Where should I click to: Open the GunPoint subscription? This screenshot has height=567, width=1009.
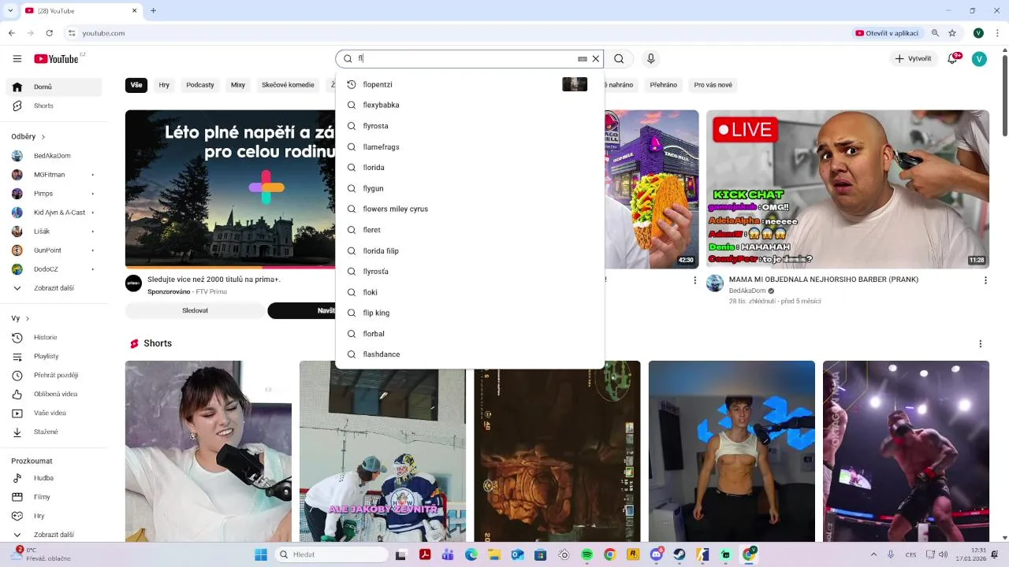54,250
